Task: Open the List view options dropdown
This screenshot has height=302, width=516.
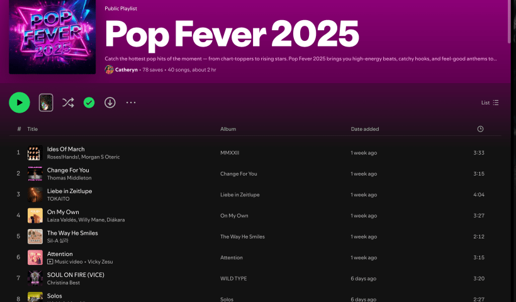Action: [x=490, y=103]
